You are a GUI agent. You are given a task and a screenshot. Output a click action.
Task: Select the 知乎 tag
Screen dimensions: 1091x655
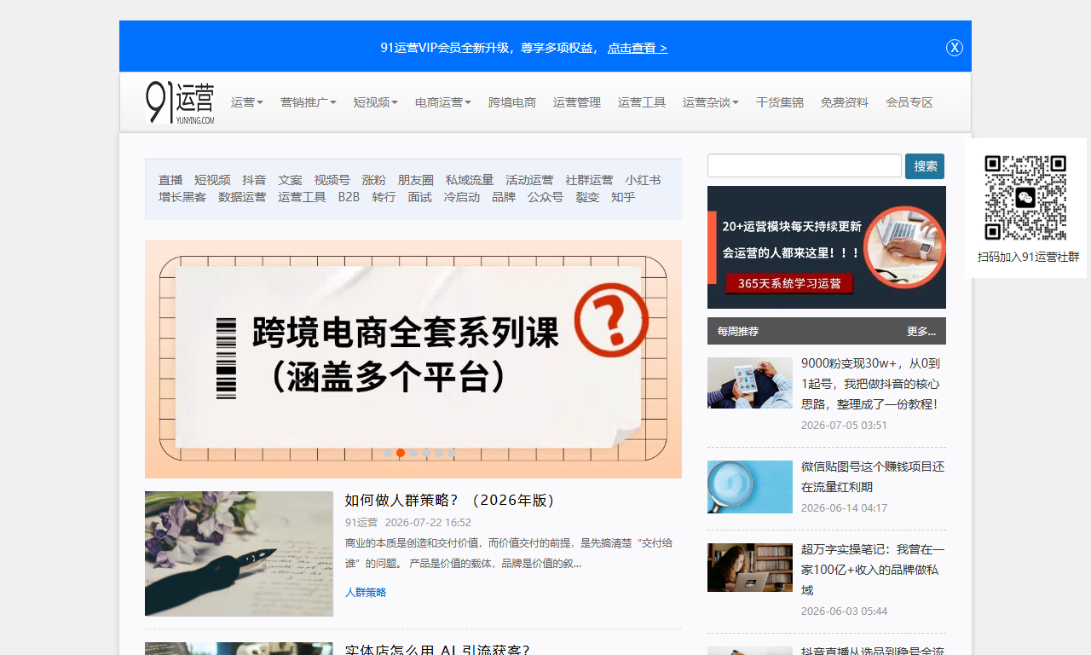click(623, 197)
